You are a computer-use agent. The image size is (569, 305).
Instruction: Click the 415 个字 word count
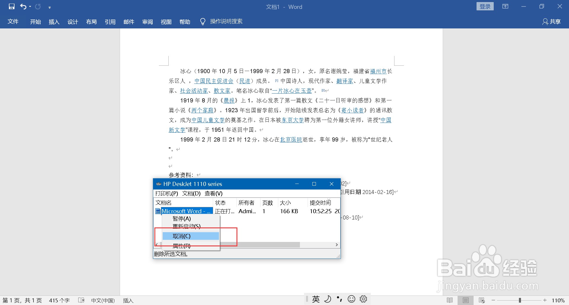point(59,300)
